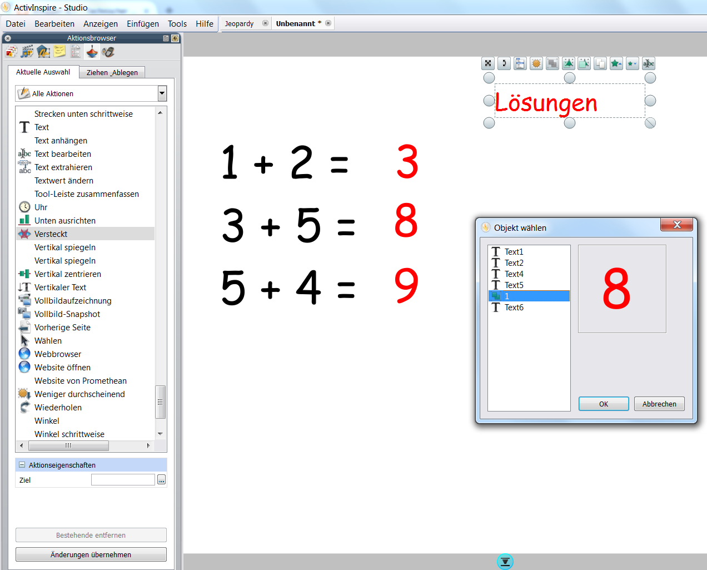
Task: Select the Versteckt action
Action: coord(86,234)
